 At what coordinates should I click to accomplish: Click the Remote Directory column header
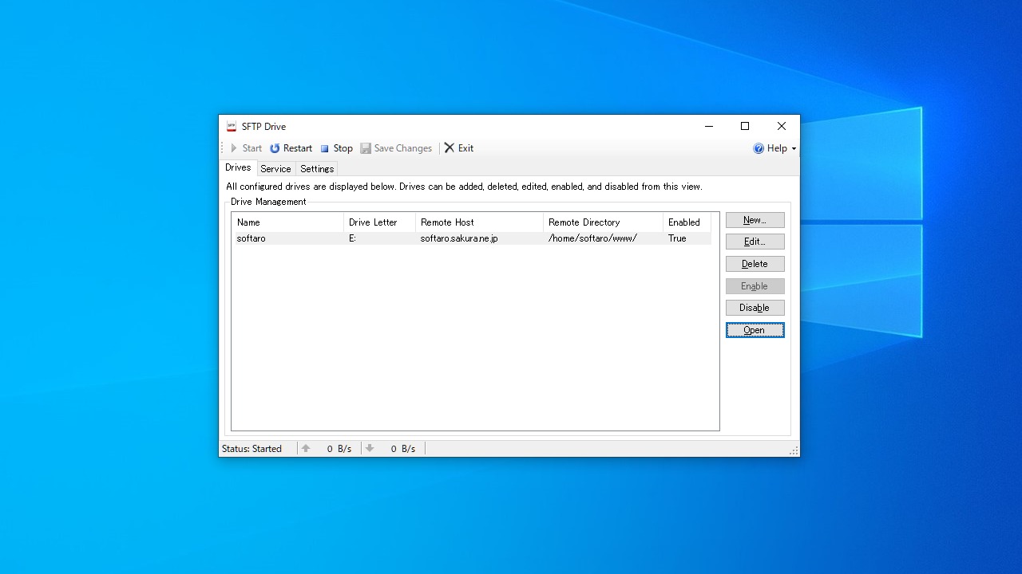603,222
